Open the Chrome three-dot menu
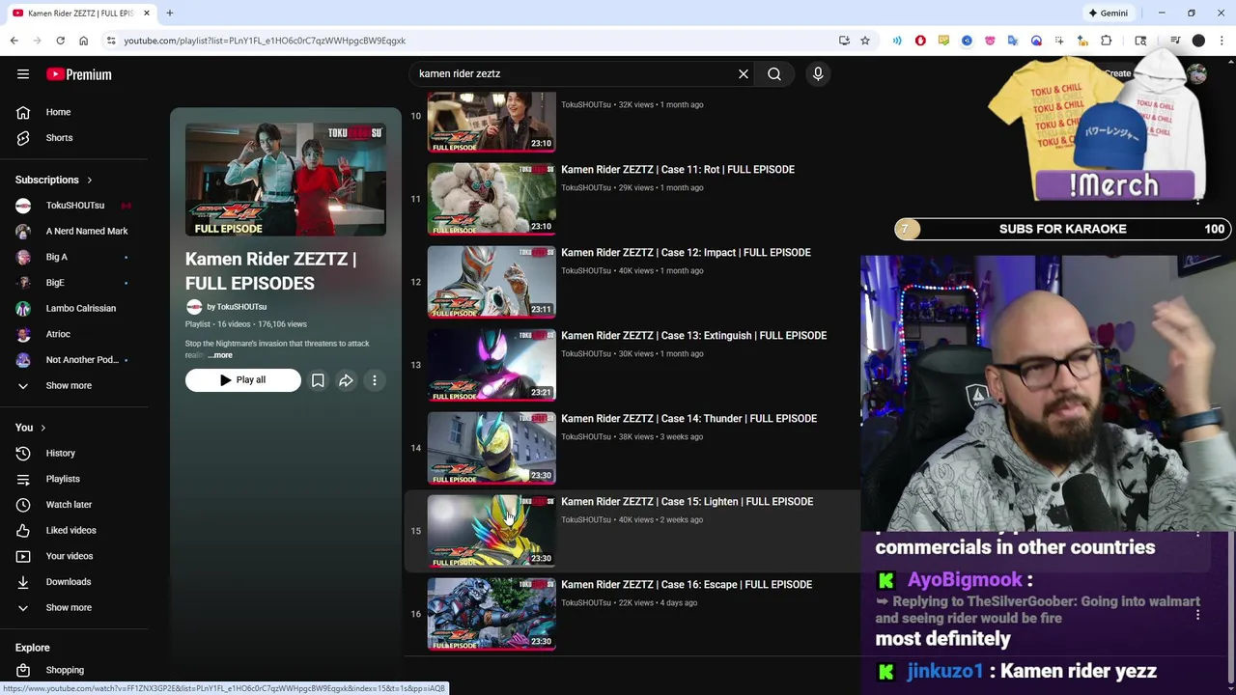 pyautogui.click(x=1222, y=41)
